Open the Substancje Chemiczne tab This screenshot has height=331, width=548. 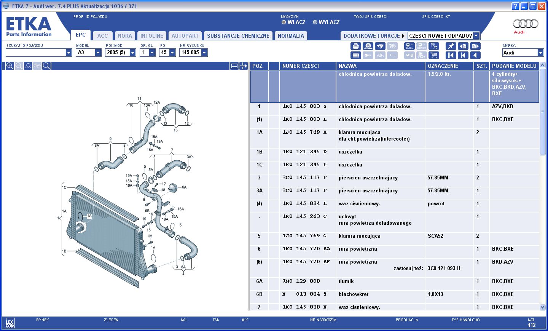(238, 36)
